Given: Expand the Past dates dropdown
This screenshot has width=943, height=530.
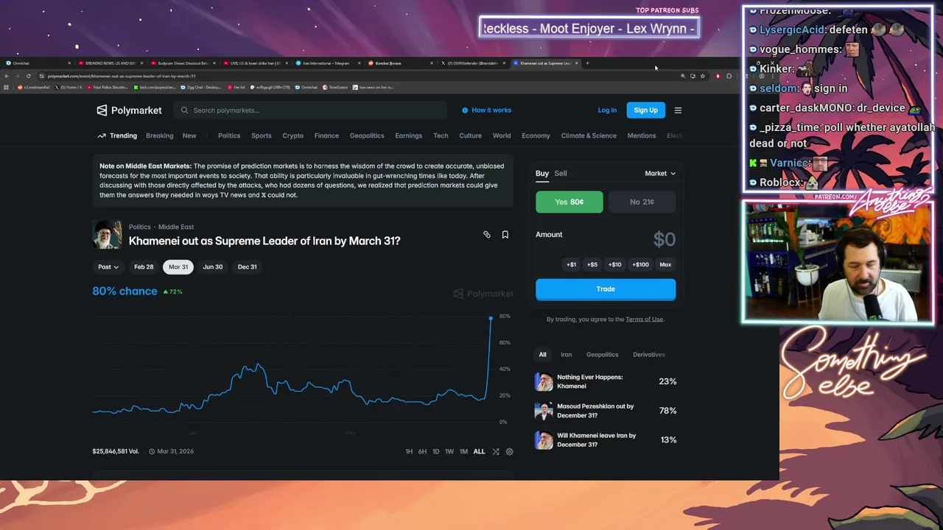Looking at the screenshot, I should click(108, 266).
